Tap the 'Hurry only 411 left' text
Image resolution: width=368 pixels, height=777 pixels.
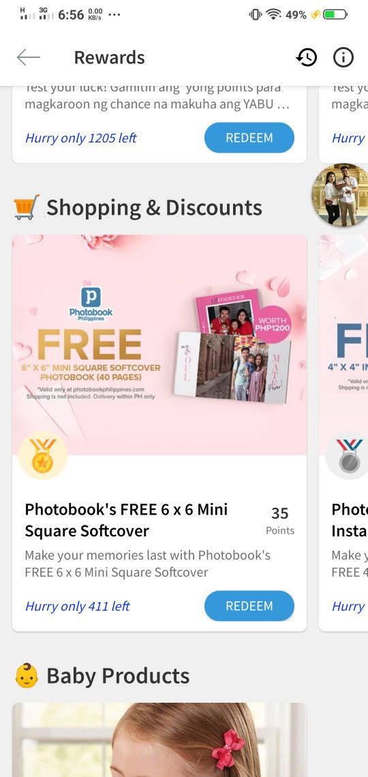coord(77,606)
